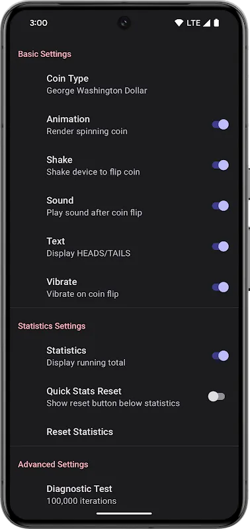Tap the Basic Settings header

pyautogui.click(x=44, y=54)
